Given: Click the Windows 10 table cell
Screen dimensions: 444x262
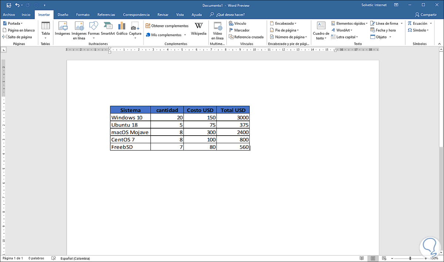Looking at the screenshot, I should [x=130, y=117].
